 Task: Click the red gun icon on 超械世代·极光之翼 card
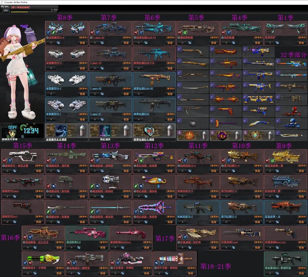point(5,160)
